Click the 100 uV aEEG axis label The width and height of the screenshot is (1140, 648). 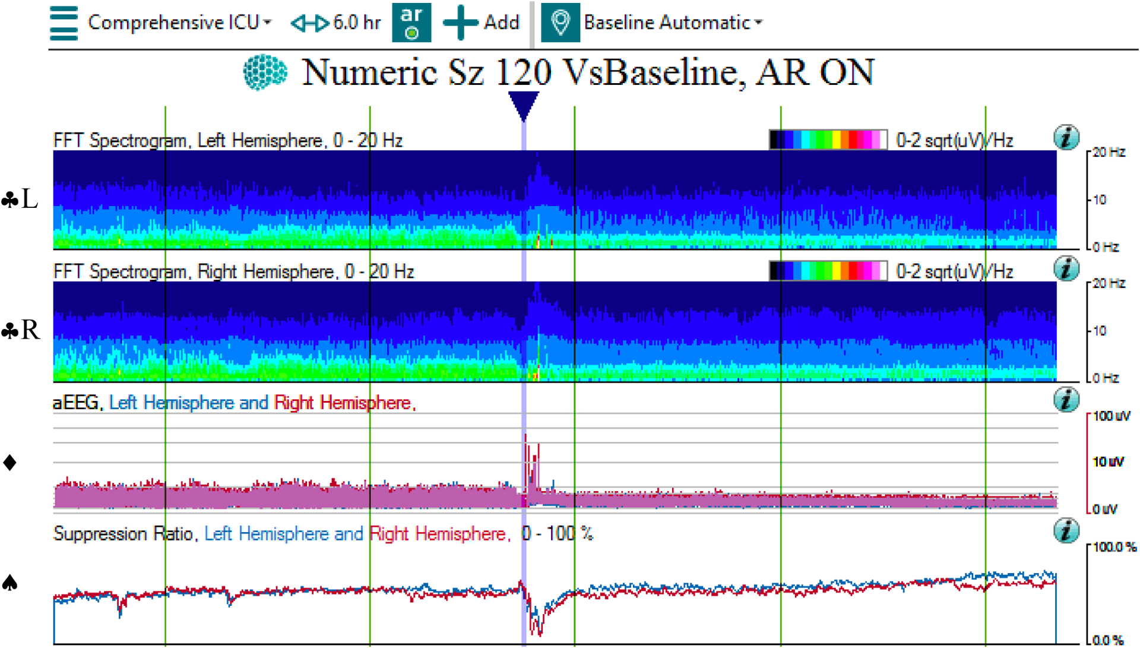click(x=1111, y=416)
